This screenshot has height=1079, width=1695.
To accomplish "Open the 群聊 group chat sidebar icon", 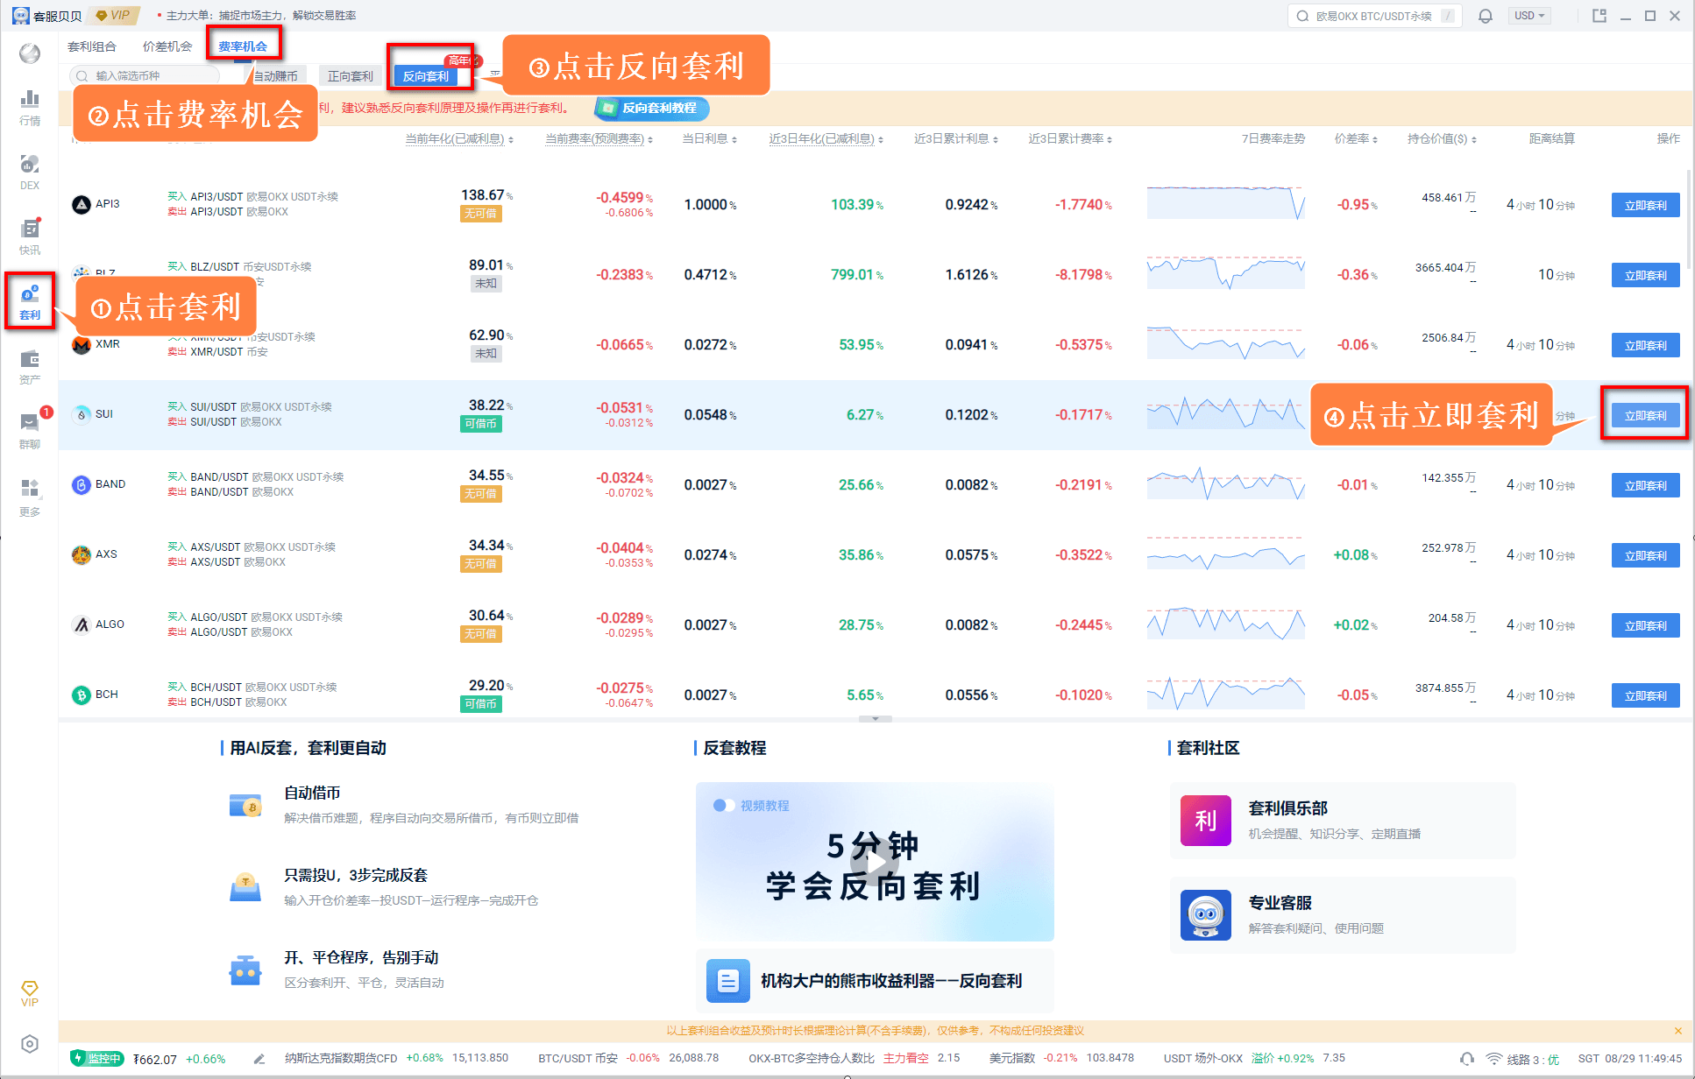I will [30, 431].
